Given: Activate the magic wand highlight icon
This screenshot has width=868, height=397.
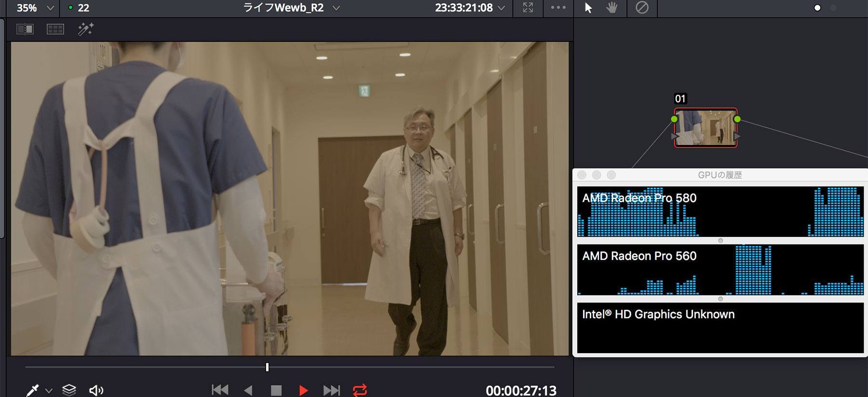Looking at the screenshot, I should point(85,29).
